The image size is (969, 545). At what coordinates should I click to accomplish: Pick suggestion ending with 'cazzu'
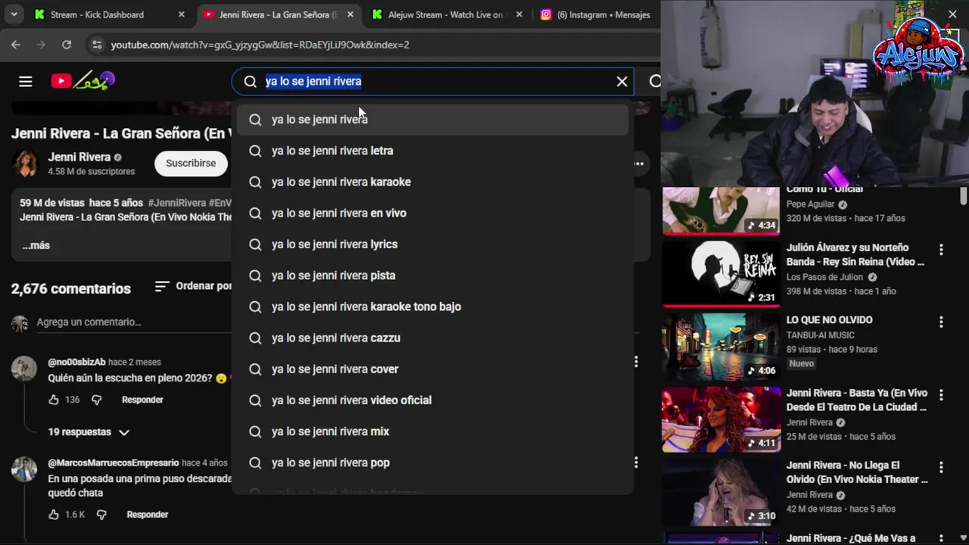(x=432, y=338)
